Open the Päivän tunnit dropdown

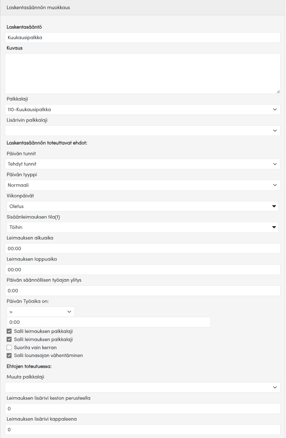(x=143, y=164)
